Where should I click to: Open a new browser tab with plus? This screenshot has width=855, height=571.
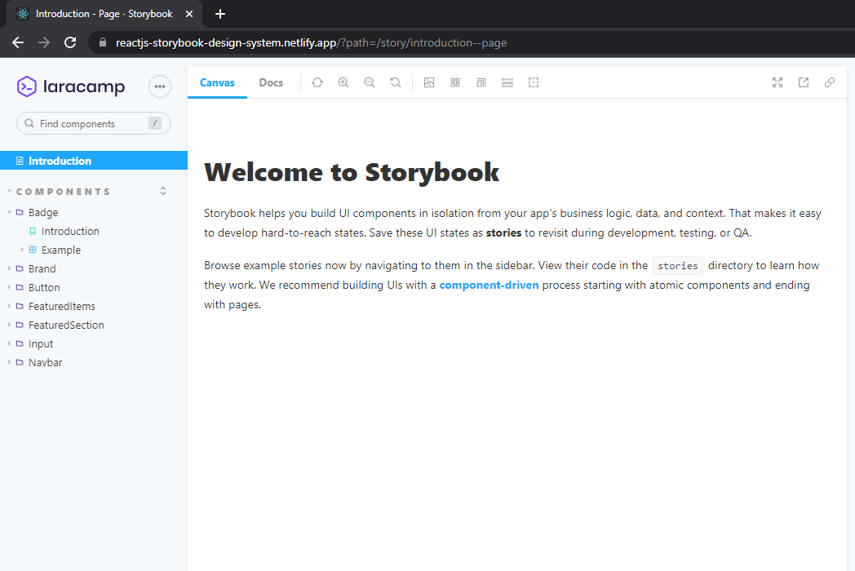(220, 14)
